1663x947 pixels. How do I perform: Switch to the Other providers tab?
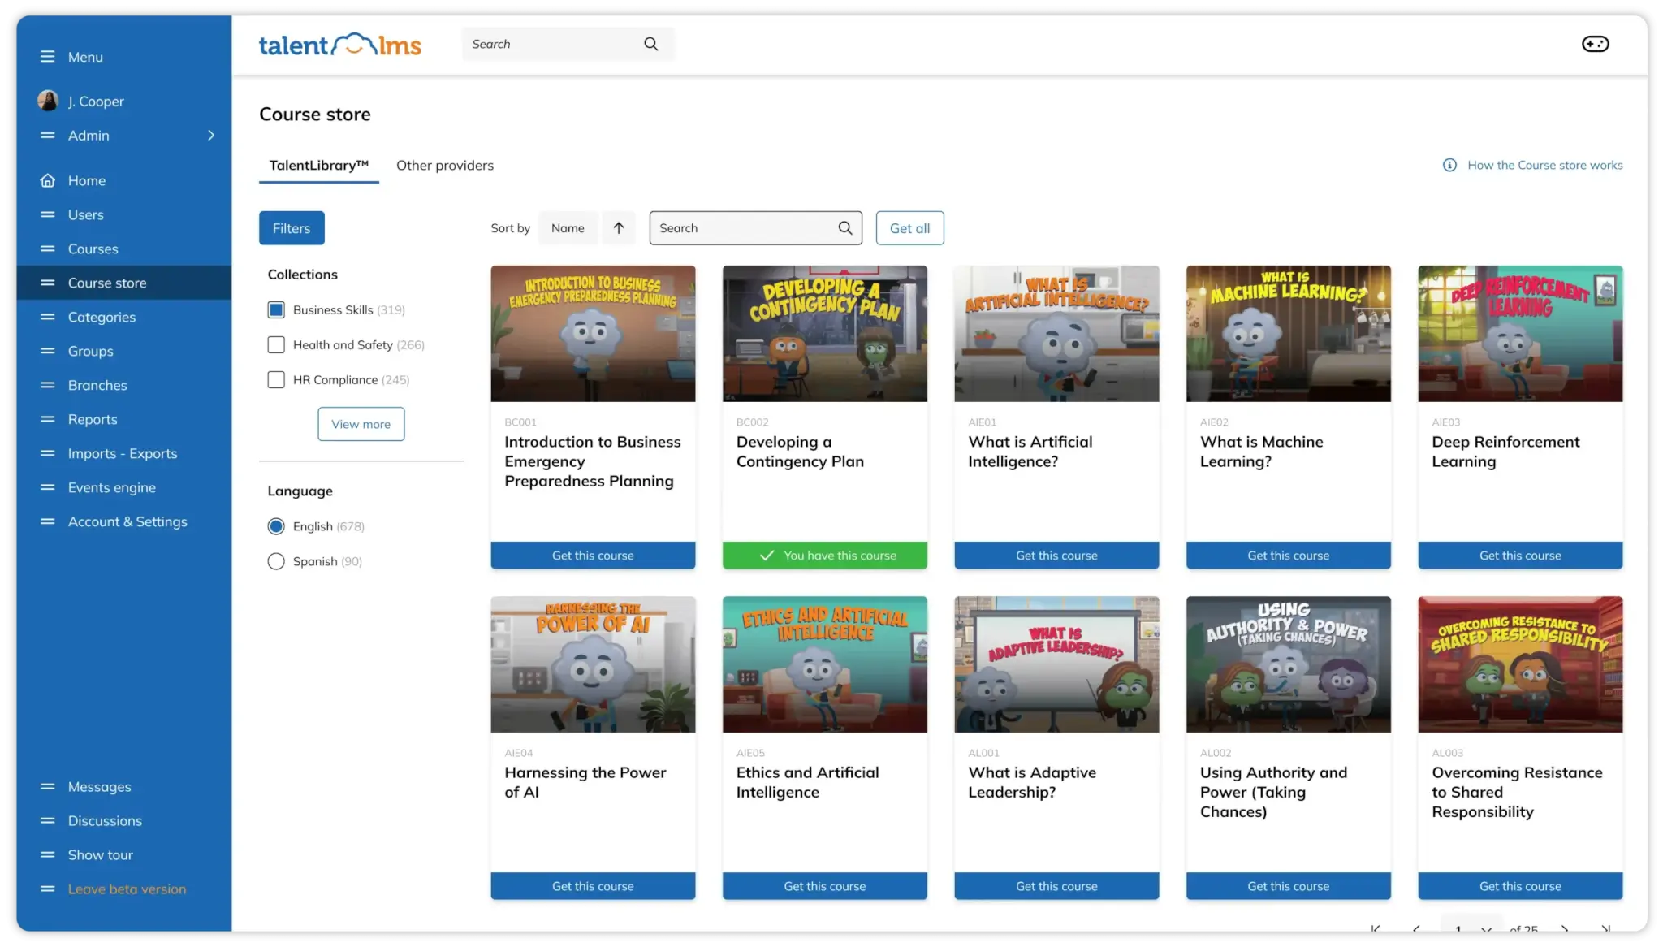(445, 165)
